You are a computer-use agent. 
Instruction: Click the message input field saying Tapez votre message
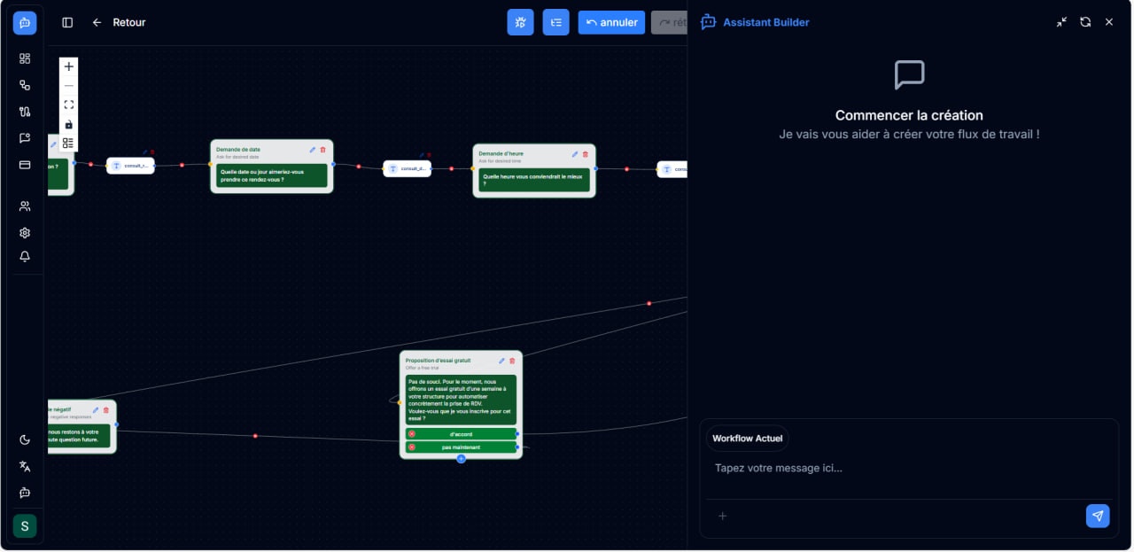point(842,468)
